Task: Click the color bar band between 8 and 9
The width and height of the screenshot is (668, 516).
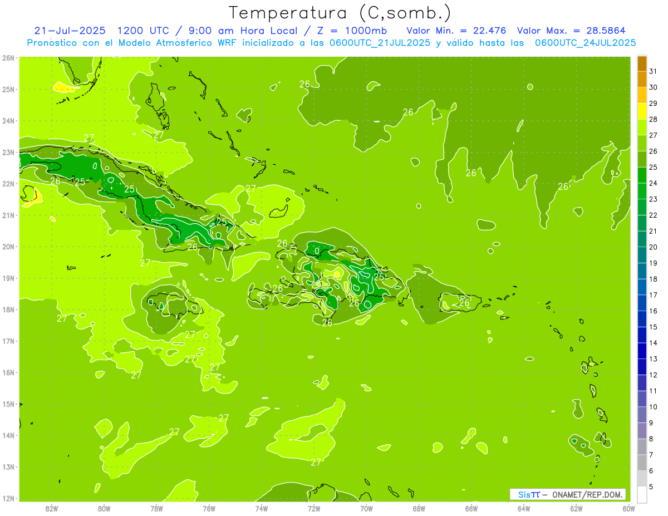Action: pyautogui.click(x=642, y=431)
